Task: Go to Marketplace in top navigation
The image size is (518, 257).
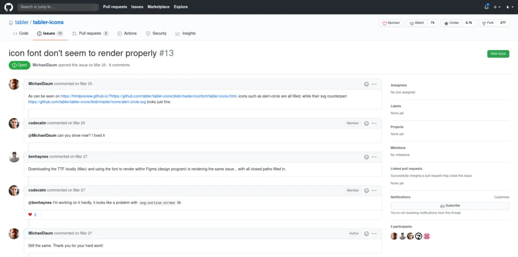Action: [158, 7]
